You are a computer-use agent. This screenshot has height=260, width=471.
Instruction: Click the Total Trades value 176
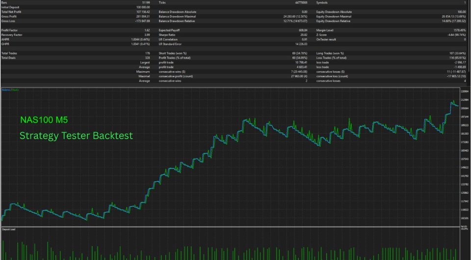click(x=148, y=53)
